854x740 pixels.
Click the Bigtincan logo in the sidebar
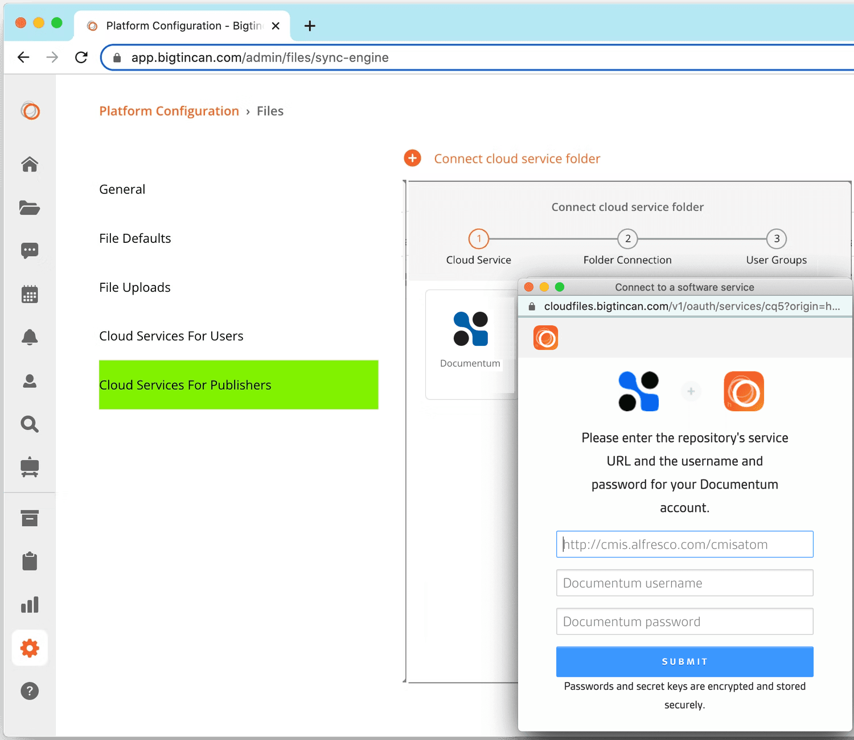pyautogui.click(x=30, y=110)
